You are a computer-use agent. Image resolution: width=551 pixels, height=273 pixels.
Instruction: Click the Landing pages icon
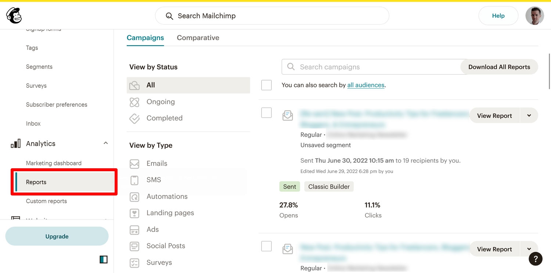[x=134, y=213]
